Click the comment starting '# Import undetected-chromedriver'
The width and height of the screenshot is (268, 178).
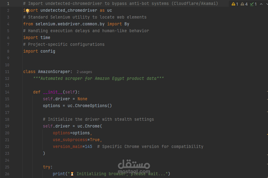pos(121,3)
